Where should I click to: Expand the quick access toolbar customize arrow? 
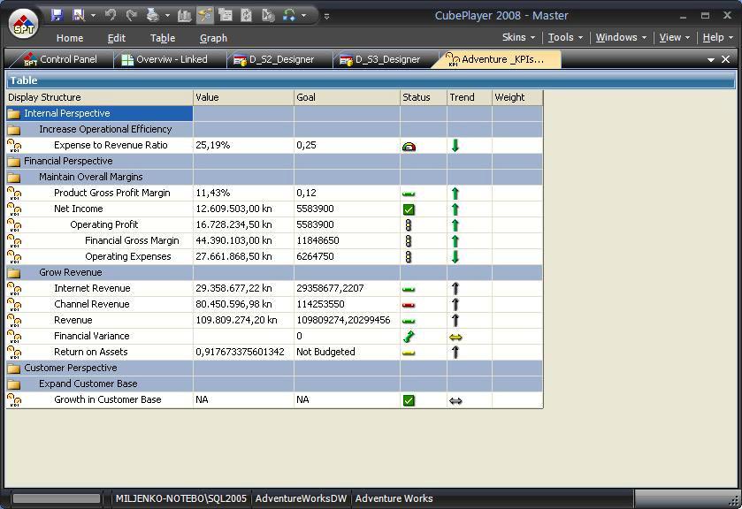pyautogui.click(x=326, y=16)
